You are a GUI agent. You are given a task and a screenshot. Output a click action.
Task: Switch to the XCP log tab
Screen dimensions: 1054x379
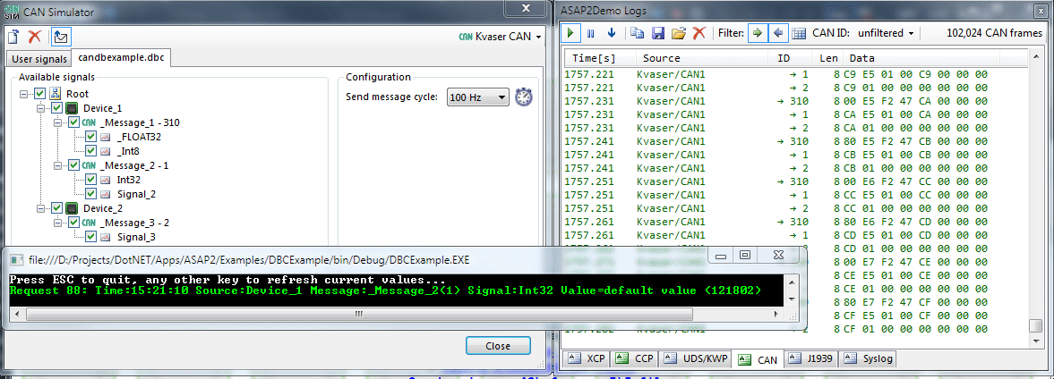(x=587, y=358)
